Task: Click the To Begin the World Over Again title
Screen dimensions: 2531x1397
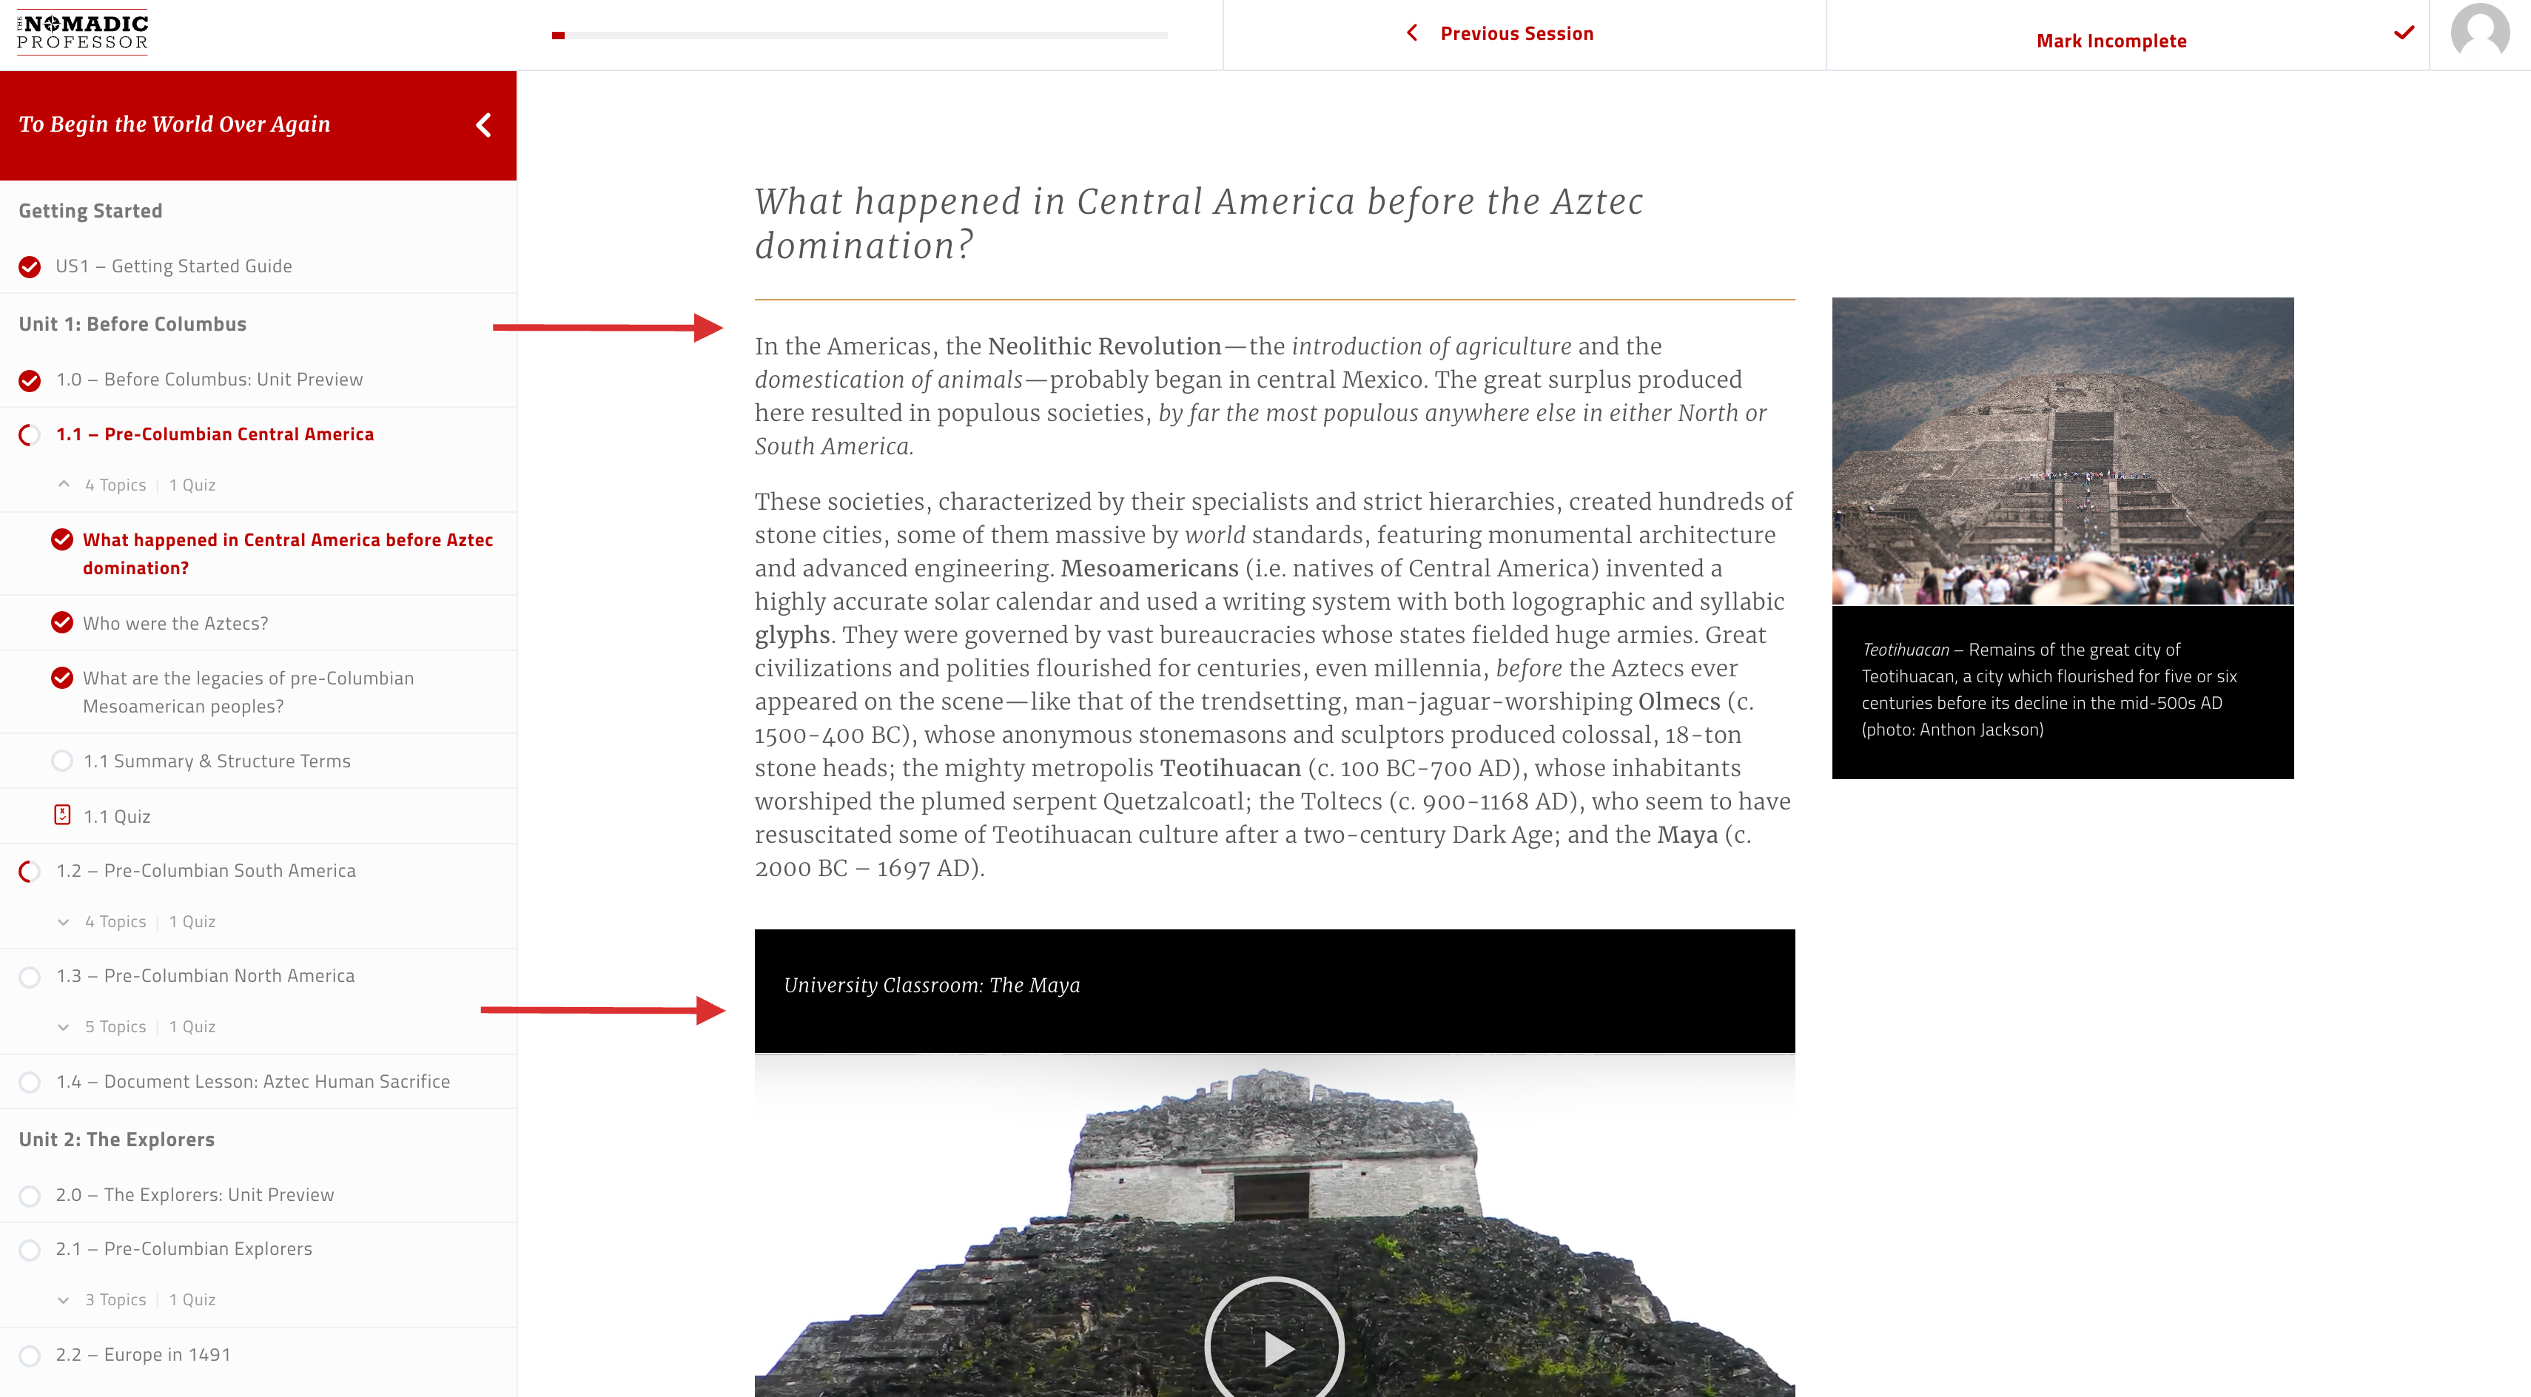Action: tap(175, 124)
